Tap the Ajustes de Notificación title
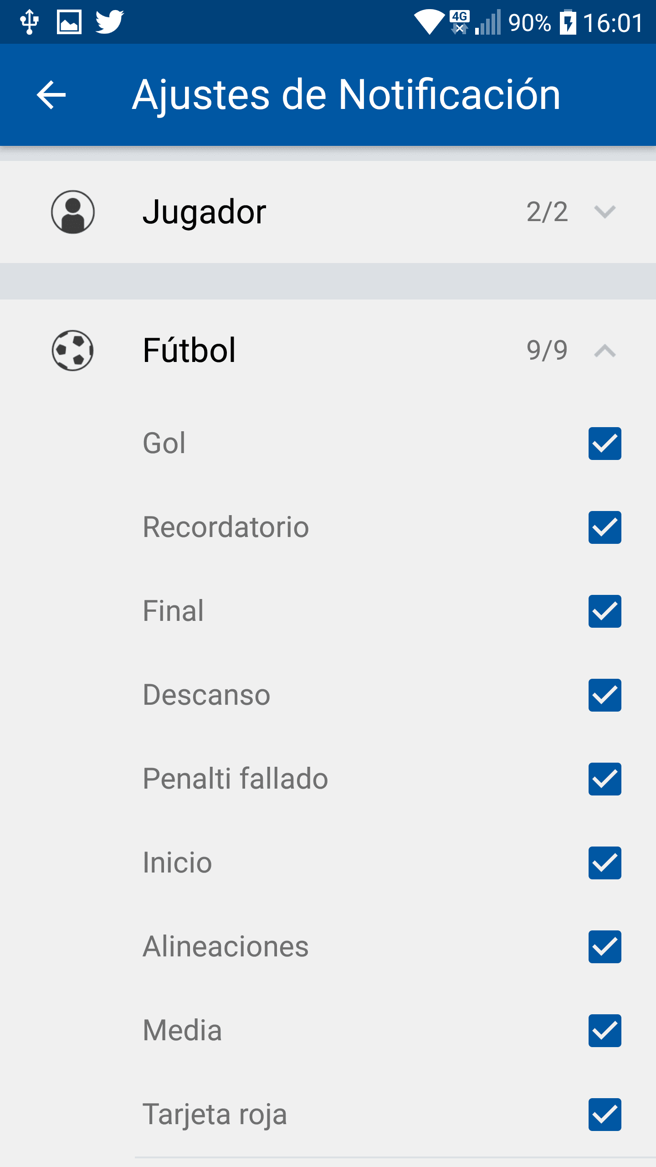Image resolution: width=656 pixels, height=1167 pixels. point(346,95)
